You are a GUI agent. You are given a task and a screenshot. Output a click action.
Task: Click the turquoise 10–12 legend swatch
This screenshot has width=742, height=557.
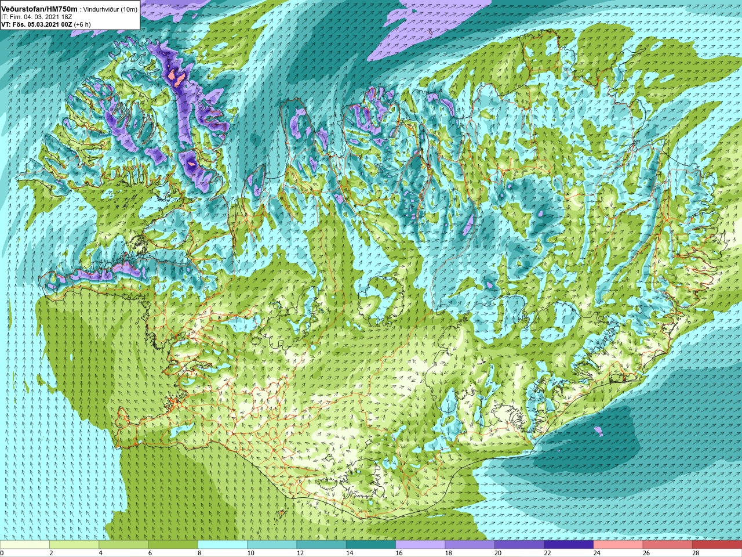point(272,545)
